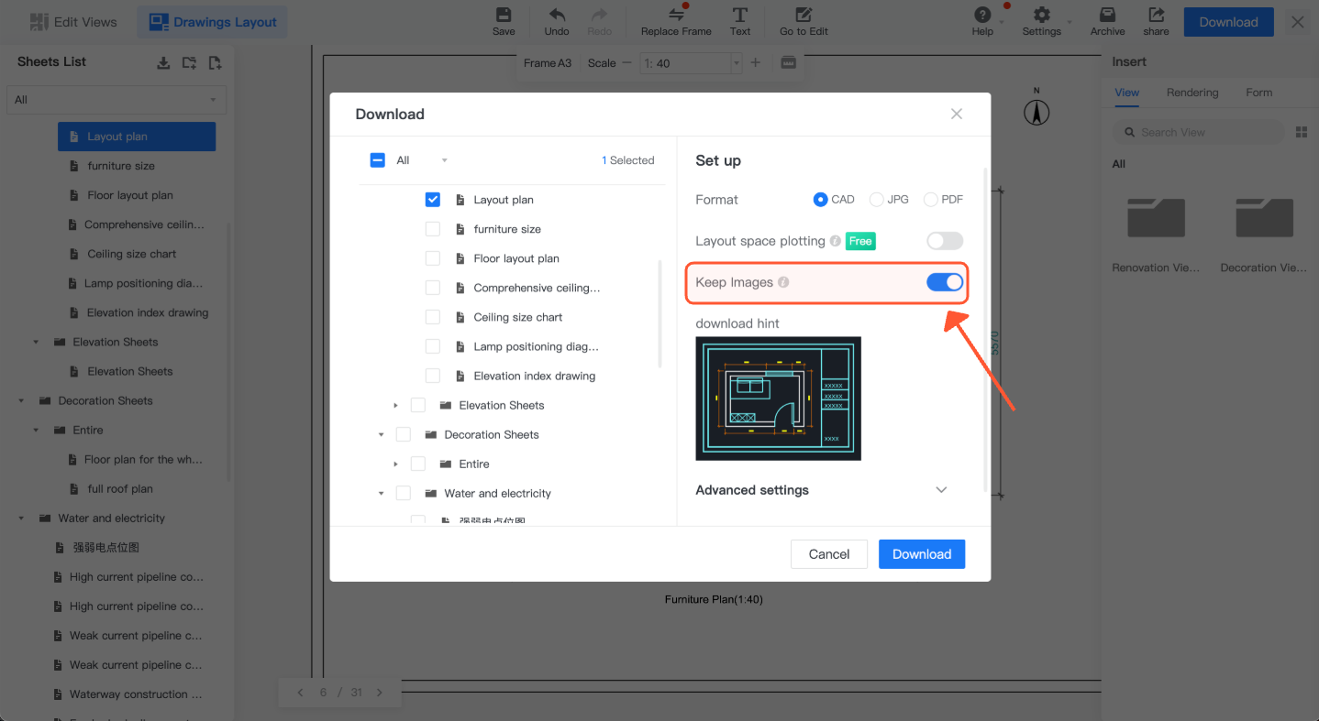
Task: Enable the Layout space plotting switch
Action: pos(944,241)
